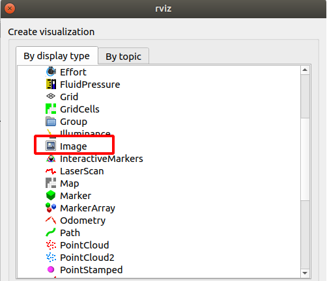The width and height of the screenshot is (327, 281).
Task: Choose the Odometry entry in the list
Action: click(76, 221)
